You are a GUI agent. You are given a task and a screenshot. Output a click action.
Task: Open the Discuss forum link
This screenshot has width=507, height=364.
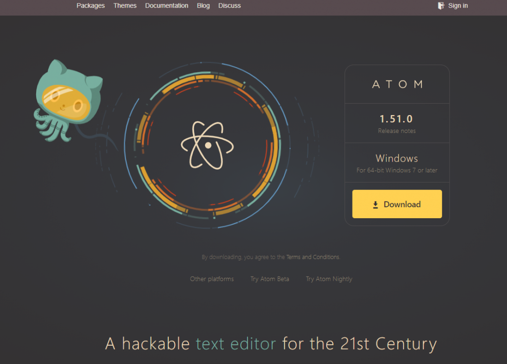[229, 5]
